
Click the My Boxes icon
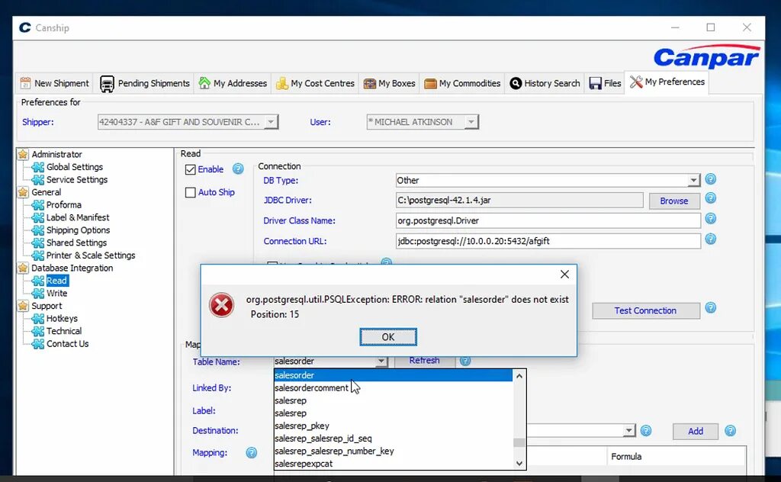click(370, 84)
